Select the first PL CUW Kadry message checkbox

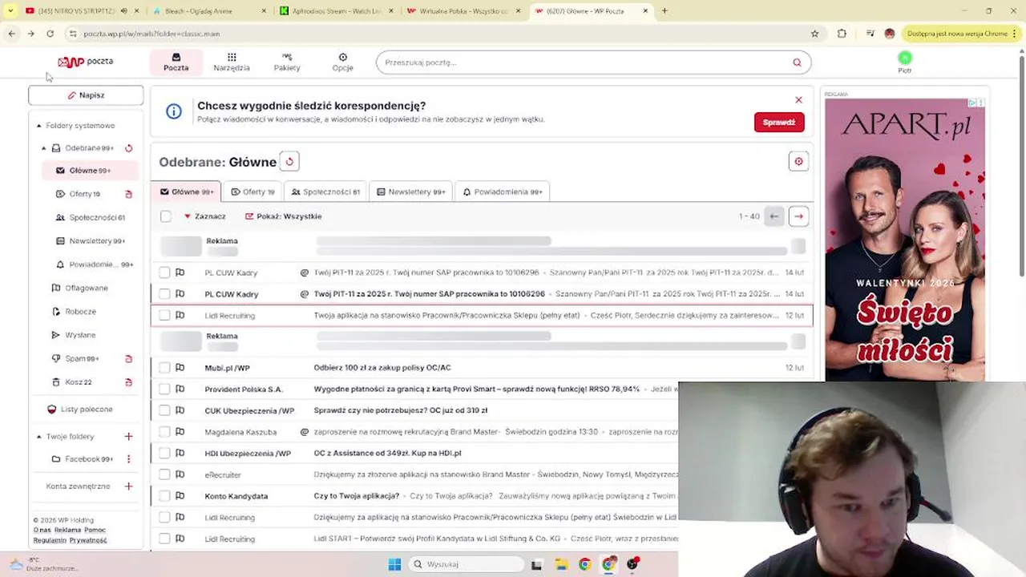164,272
